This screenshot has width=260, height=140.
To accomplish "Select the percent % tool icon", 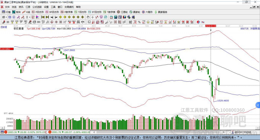I will 139,22.
